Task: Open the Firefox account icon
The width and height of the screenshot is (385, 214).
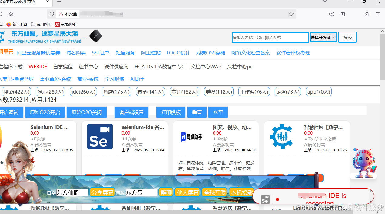Action: pos(332,14)
